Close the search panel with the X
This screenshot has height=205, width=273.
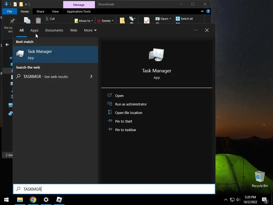[207, 30]
